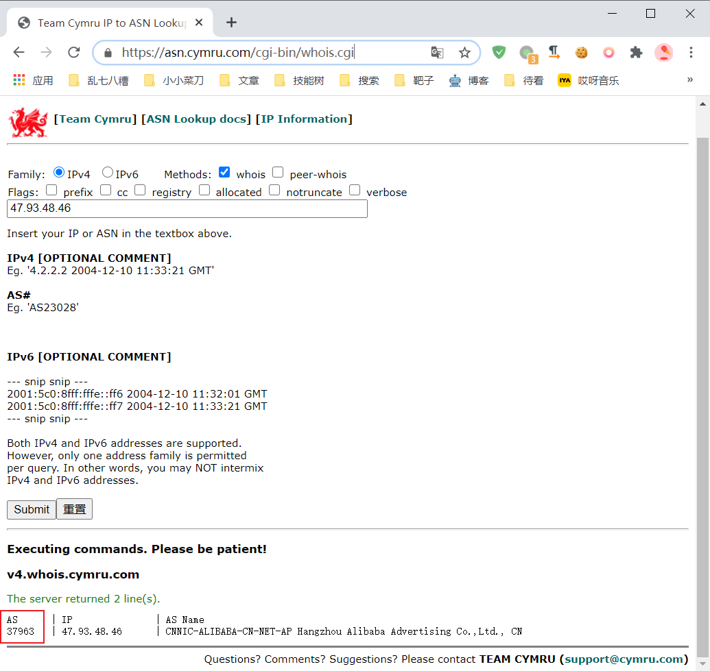This screenshot has height=671, width=710.
Task: Open the 靶子 bookmark folder
Action: coord(414,81)
